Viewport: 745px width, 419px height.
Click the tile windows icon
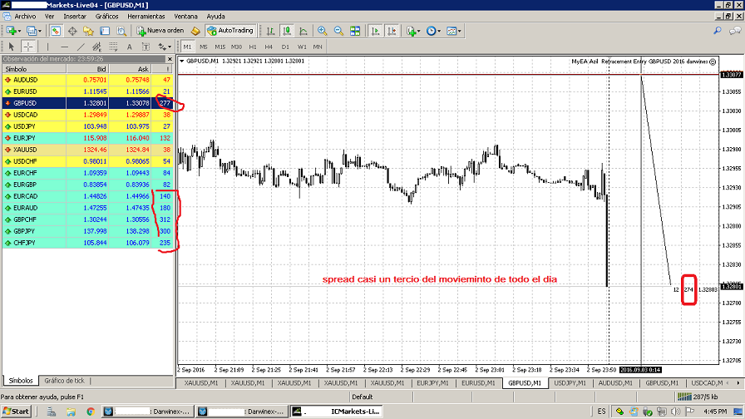[355, 31]
